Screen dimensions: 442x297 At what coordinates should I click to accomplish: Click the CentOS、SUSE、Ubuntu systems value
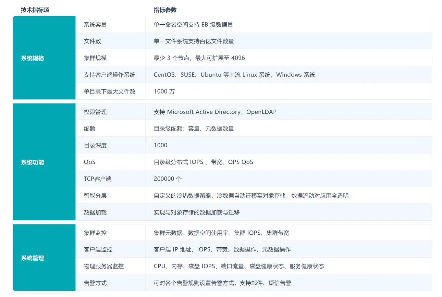(234, 75)
